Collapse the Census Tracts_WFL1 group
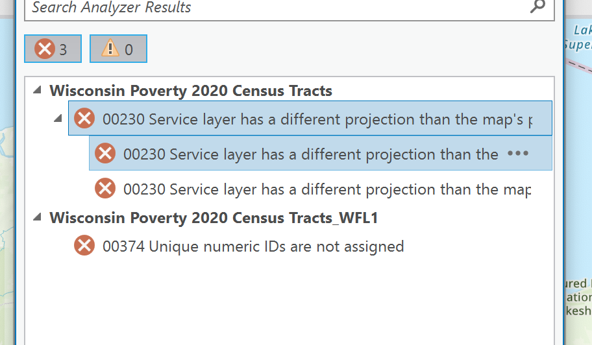Screen dimensions: 592x345 coord(36,217)
